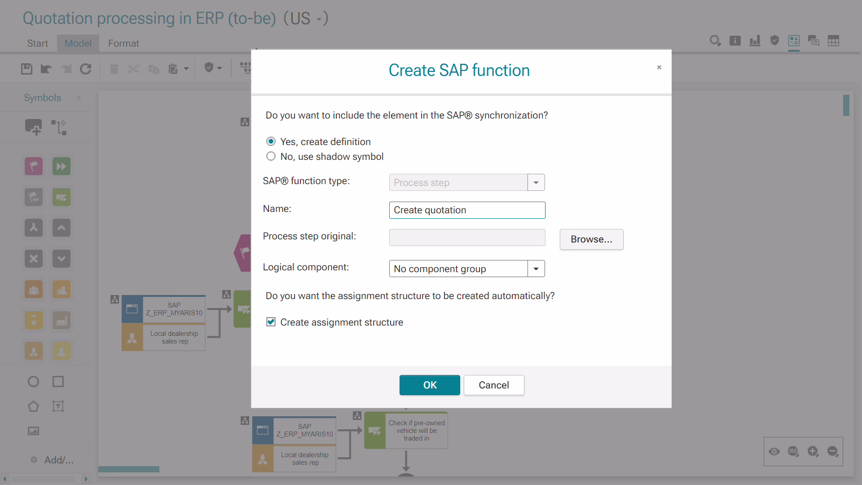Expand the Logical component dropdown
This screenshot has height=485, width=862.
536,269
